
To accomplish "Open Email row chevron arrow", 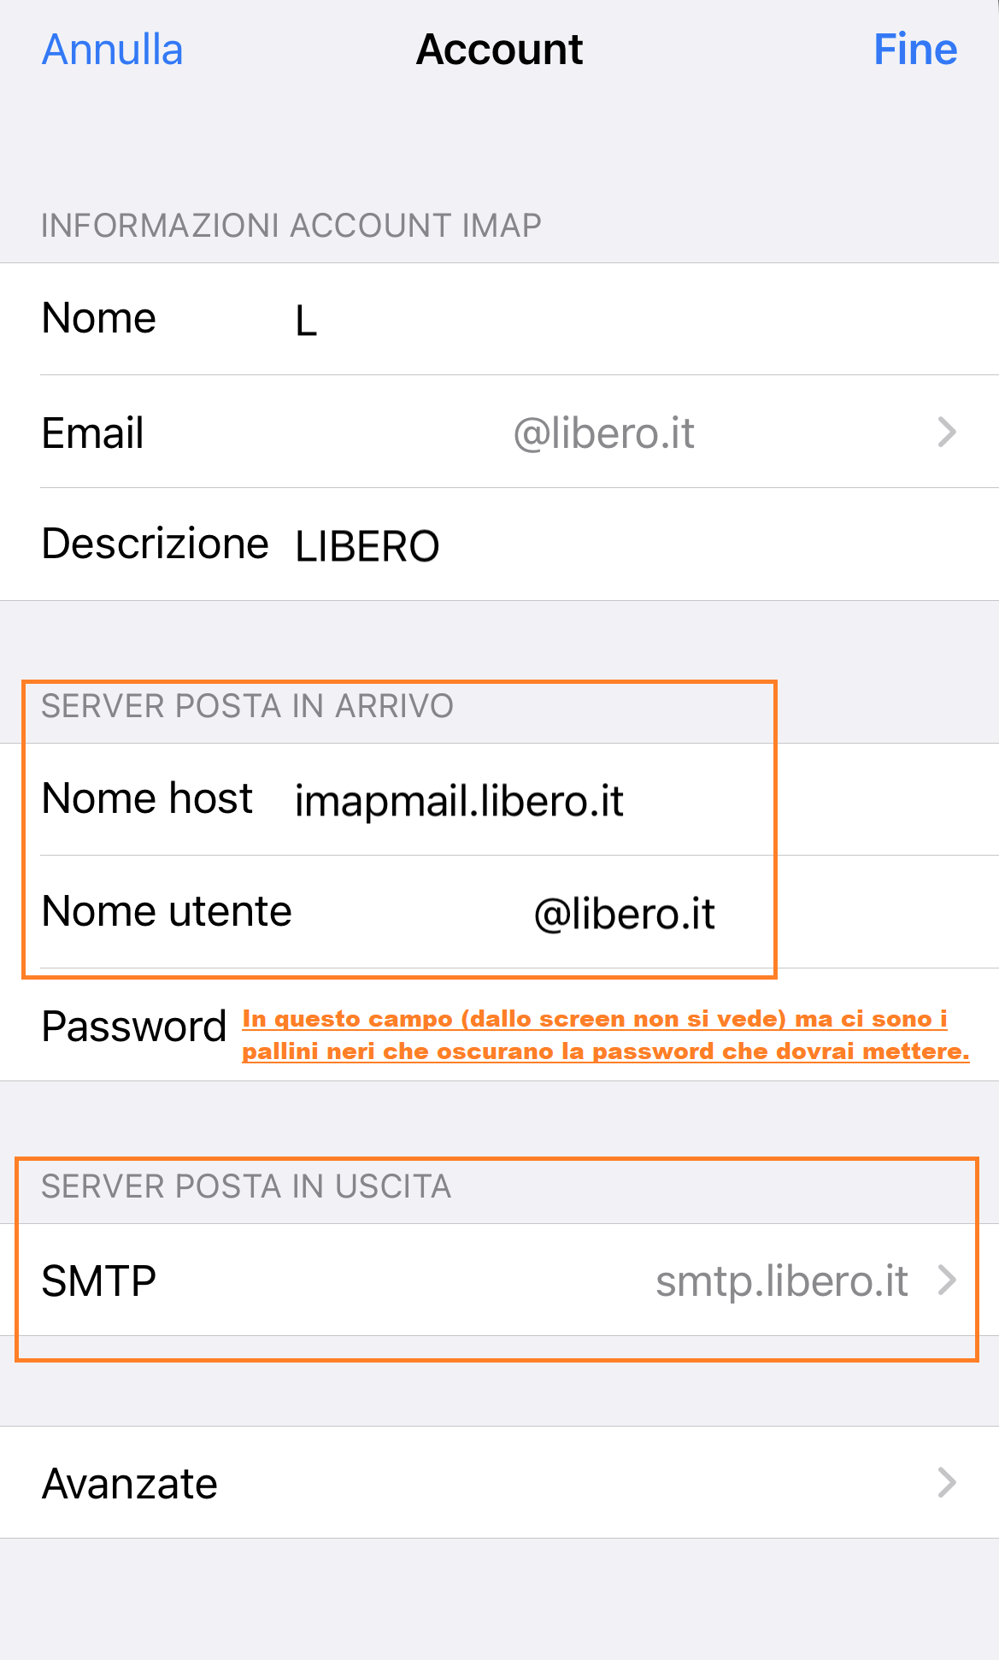I will pos(947,432).
